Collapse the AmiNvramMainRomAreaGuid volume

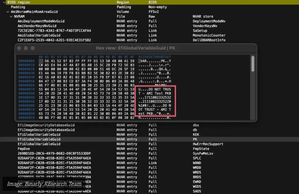pyautogui.click(x=8, y=12)
